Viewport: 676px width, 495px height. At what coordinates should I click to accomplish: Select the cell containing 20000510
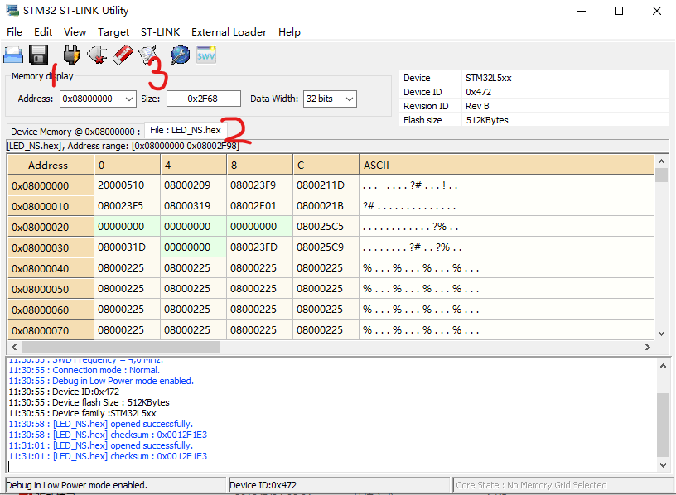128,185
